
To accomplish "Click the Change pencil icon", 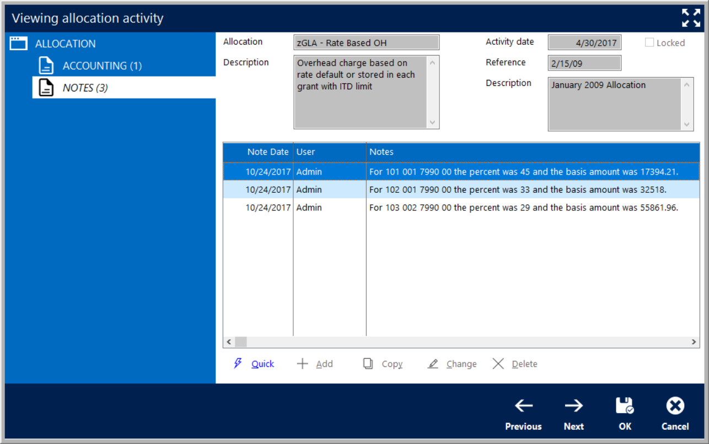I will [x=433, y=364].
